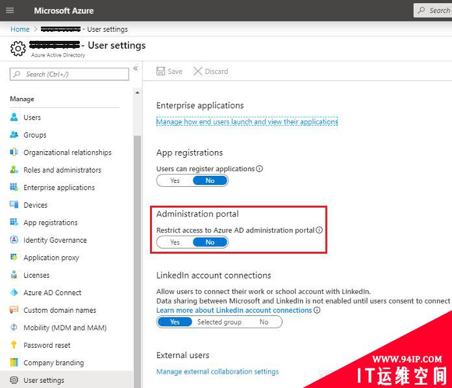Image resolution: width=452 pixels, height=388 pixels.
Task: Click the Password reset key icon
Action: point(14,345)
